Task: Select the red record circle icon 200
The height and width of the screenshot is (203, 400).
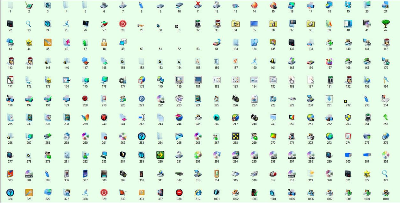Action: [85, 99]
